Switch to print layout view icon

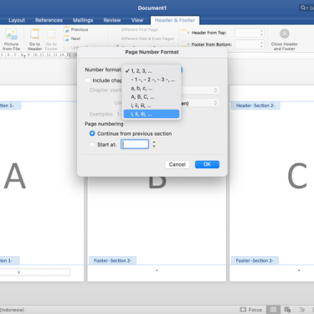coord(273,310)
